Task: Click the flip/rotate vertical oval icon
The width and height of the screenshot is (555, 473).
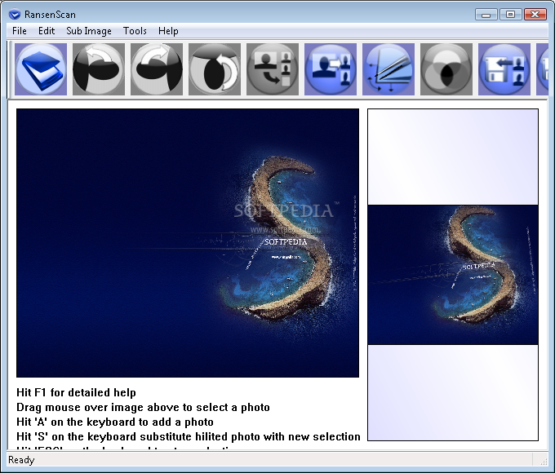Action: point(215,69)
